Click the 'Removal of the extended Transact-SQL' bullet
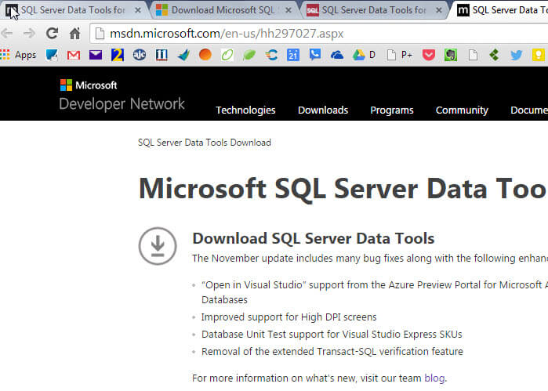 (x=332, y=352)
